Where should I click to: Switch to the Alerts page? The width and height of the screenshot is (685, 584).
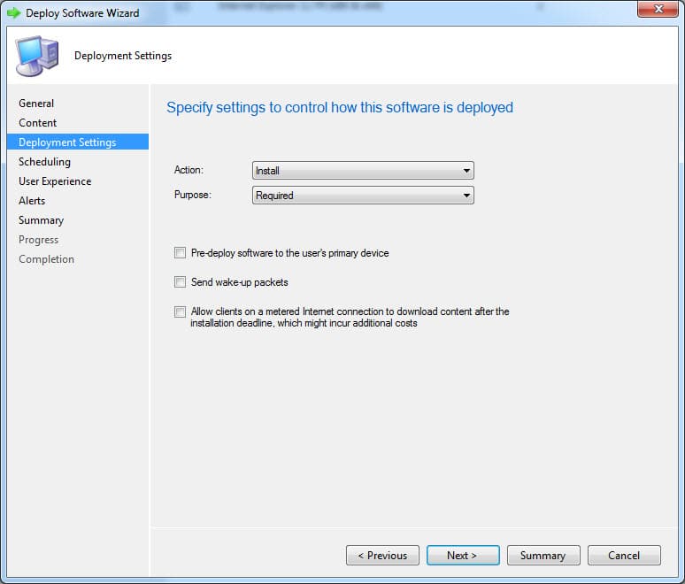32,201
